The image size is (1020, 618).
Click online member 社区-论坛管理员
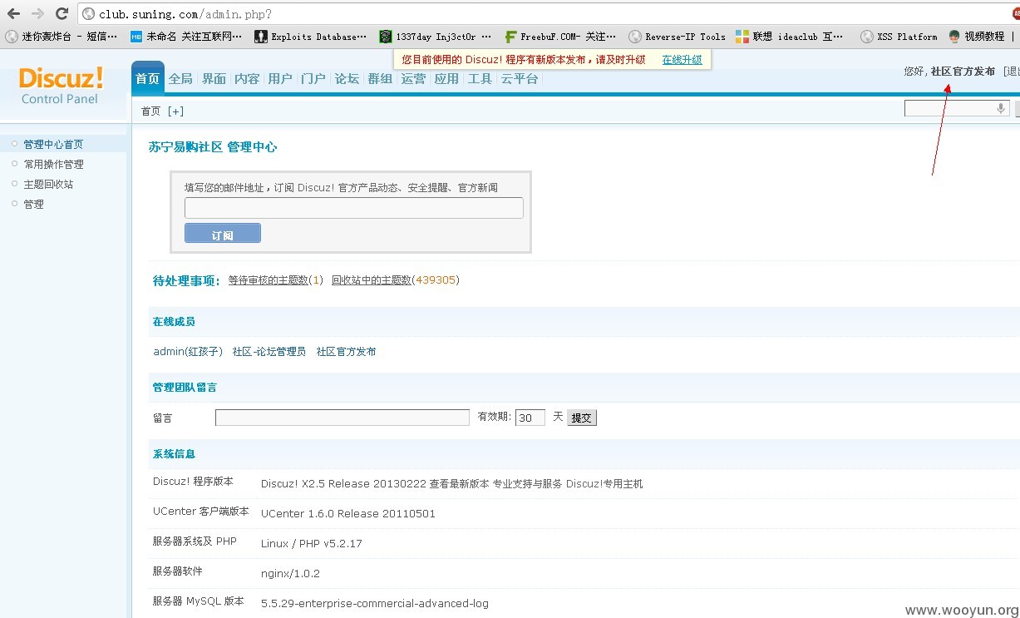(x=269, y=352)
